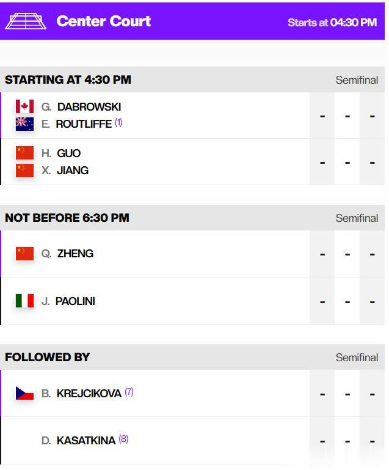Image resolution: width=389 pixels, height=470 pixels.
Task: Click the tennis court icon in header
Action: [26, 21]
